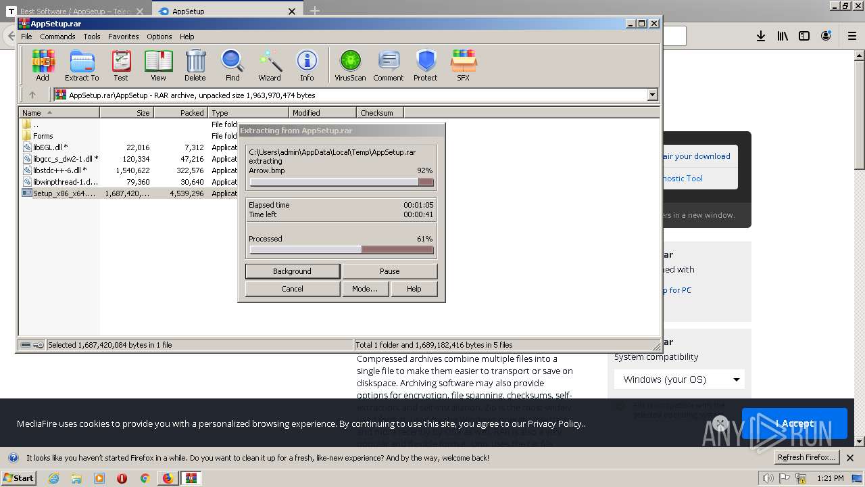
Task: Open the Firefox hamburger menu
Action: tap(852, 36)
